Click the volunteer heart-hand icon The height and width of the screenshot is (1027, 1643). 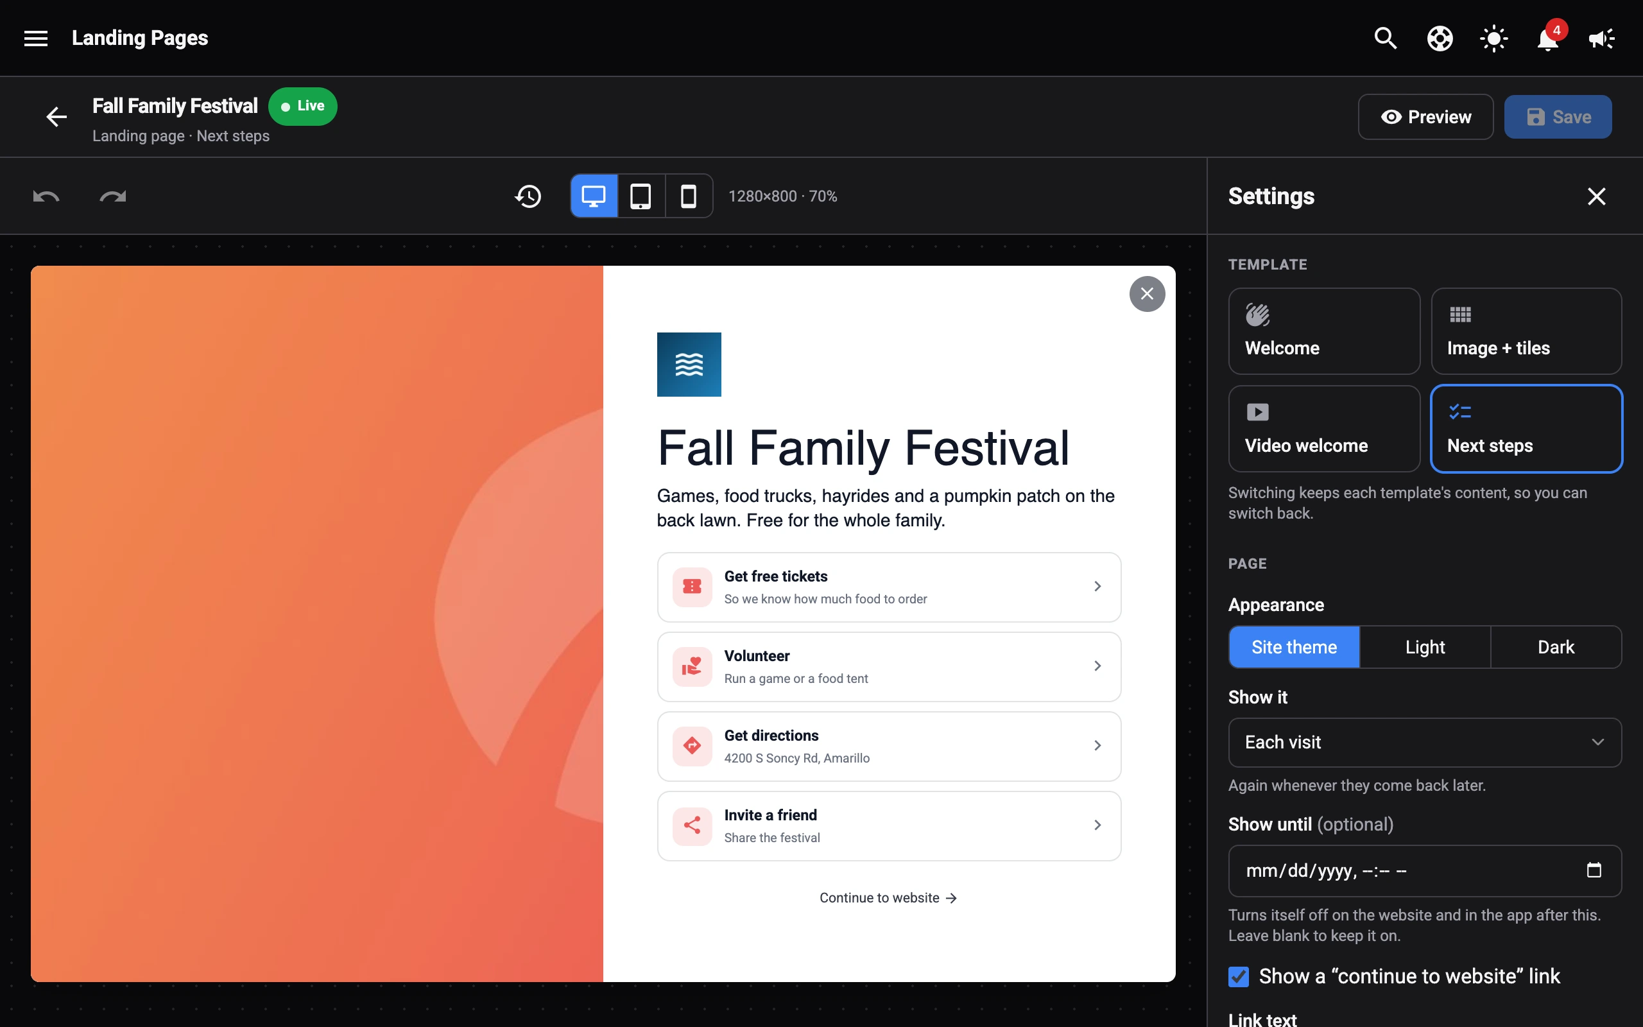pos(692,666)
